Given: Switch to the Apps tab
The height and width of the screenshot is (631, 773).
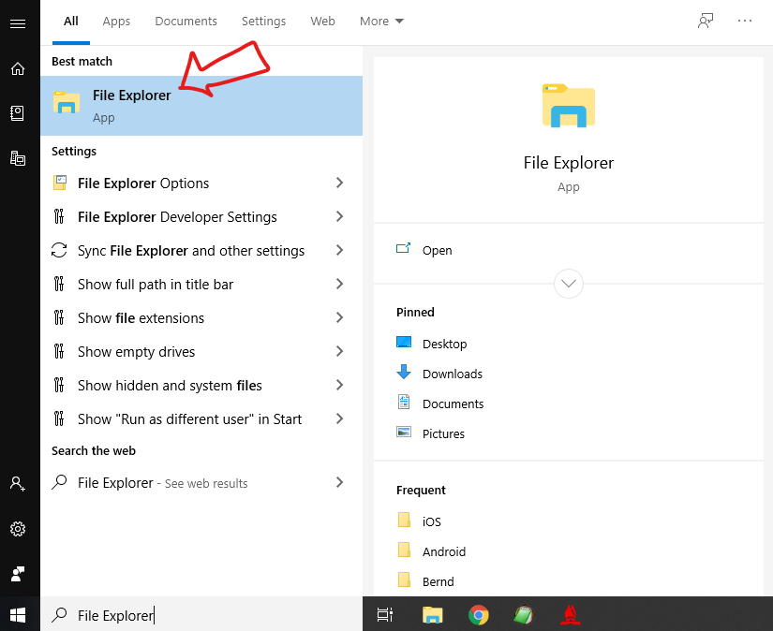Looking at the screenshot, I should (x=116, y=21).
